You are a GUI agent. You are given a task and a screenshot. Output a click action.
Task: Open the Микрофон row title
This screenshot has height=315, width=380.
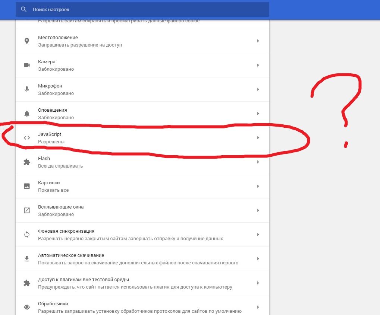[50, 86]
